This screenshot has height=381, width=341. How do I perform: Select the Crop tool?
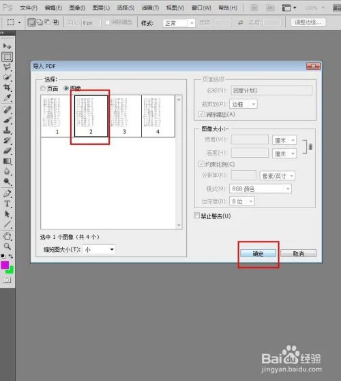tap(7, 87)
